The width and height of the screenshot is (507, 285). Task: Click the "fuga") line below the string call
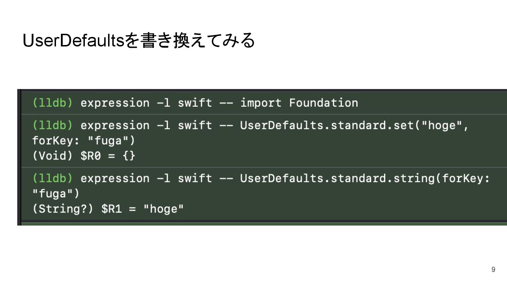coord(56,194)
